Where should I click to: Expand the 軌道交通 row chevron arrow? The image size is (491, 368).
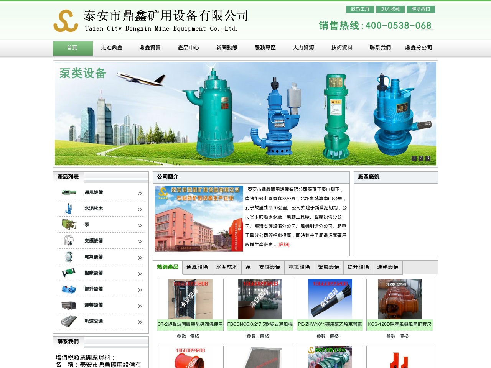pos(140,322)
